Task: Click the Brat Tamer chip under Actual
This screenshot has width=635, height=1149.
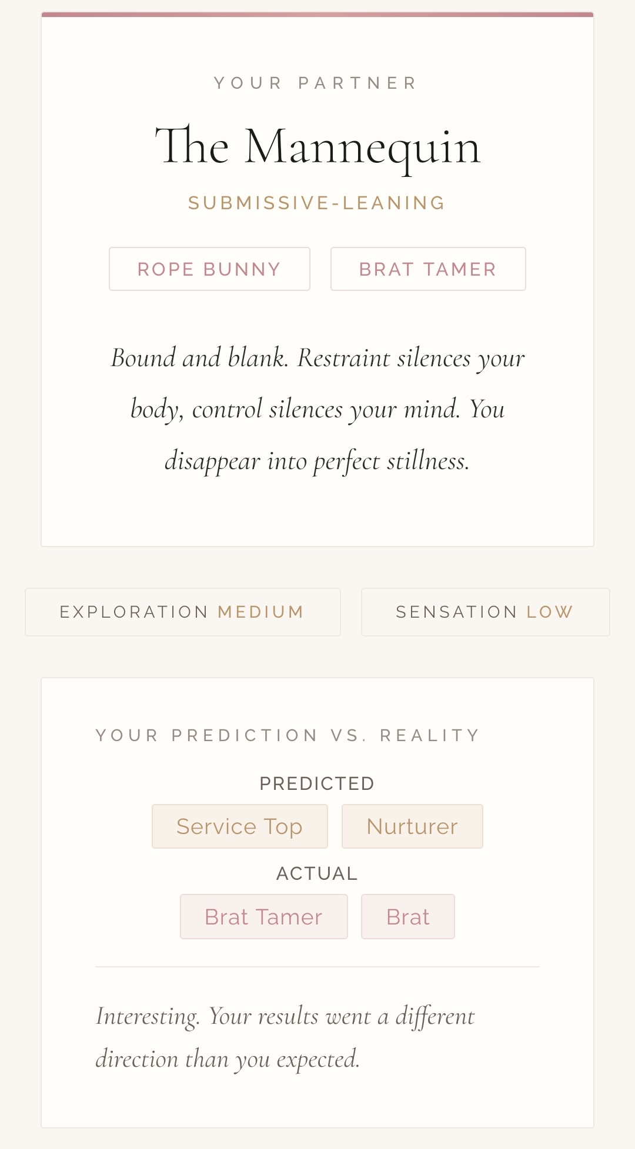Action: click(263, 917)
